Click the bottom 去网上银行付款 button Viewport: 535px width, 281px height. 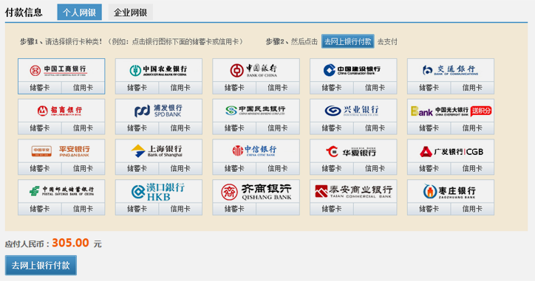coord(41,266)
